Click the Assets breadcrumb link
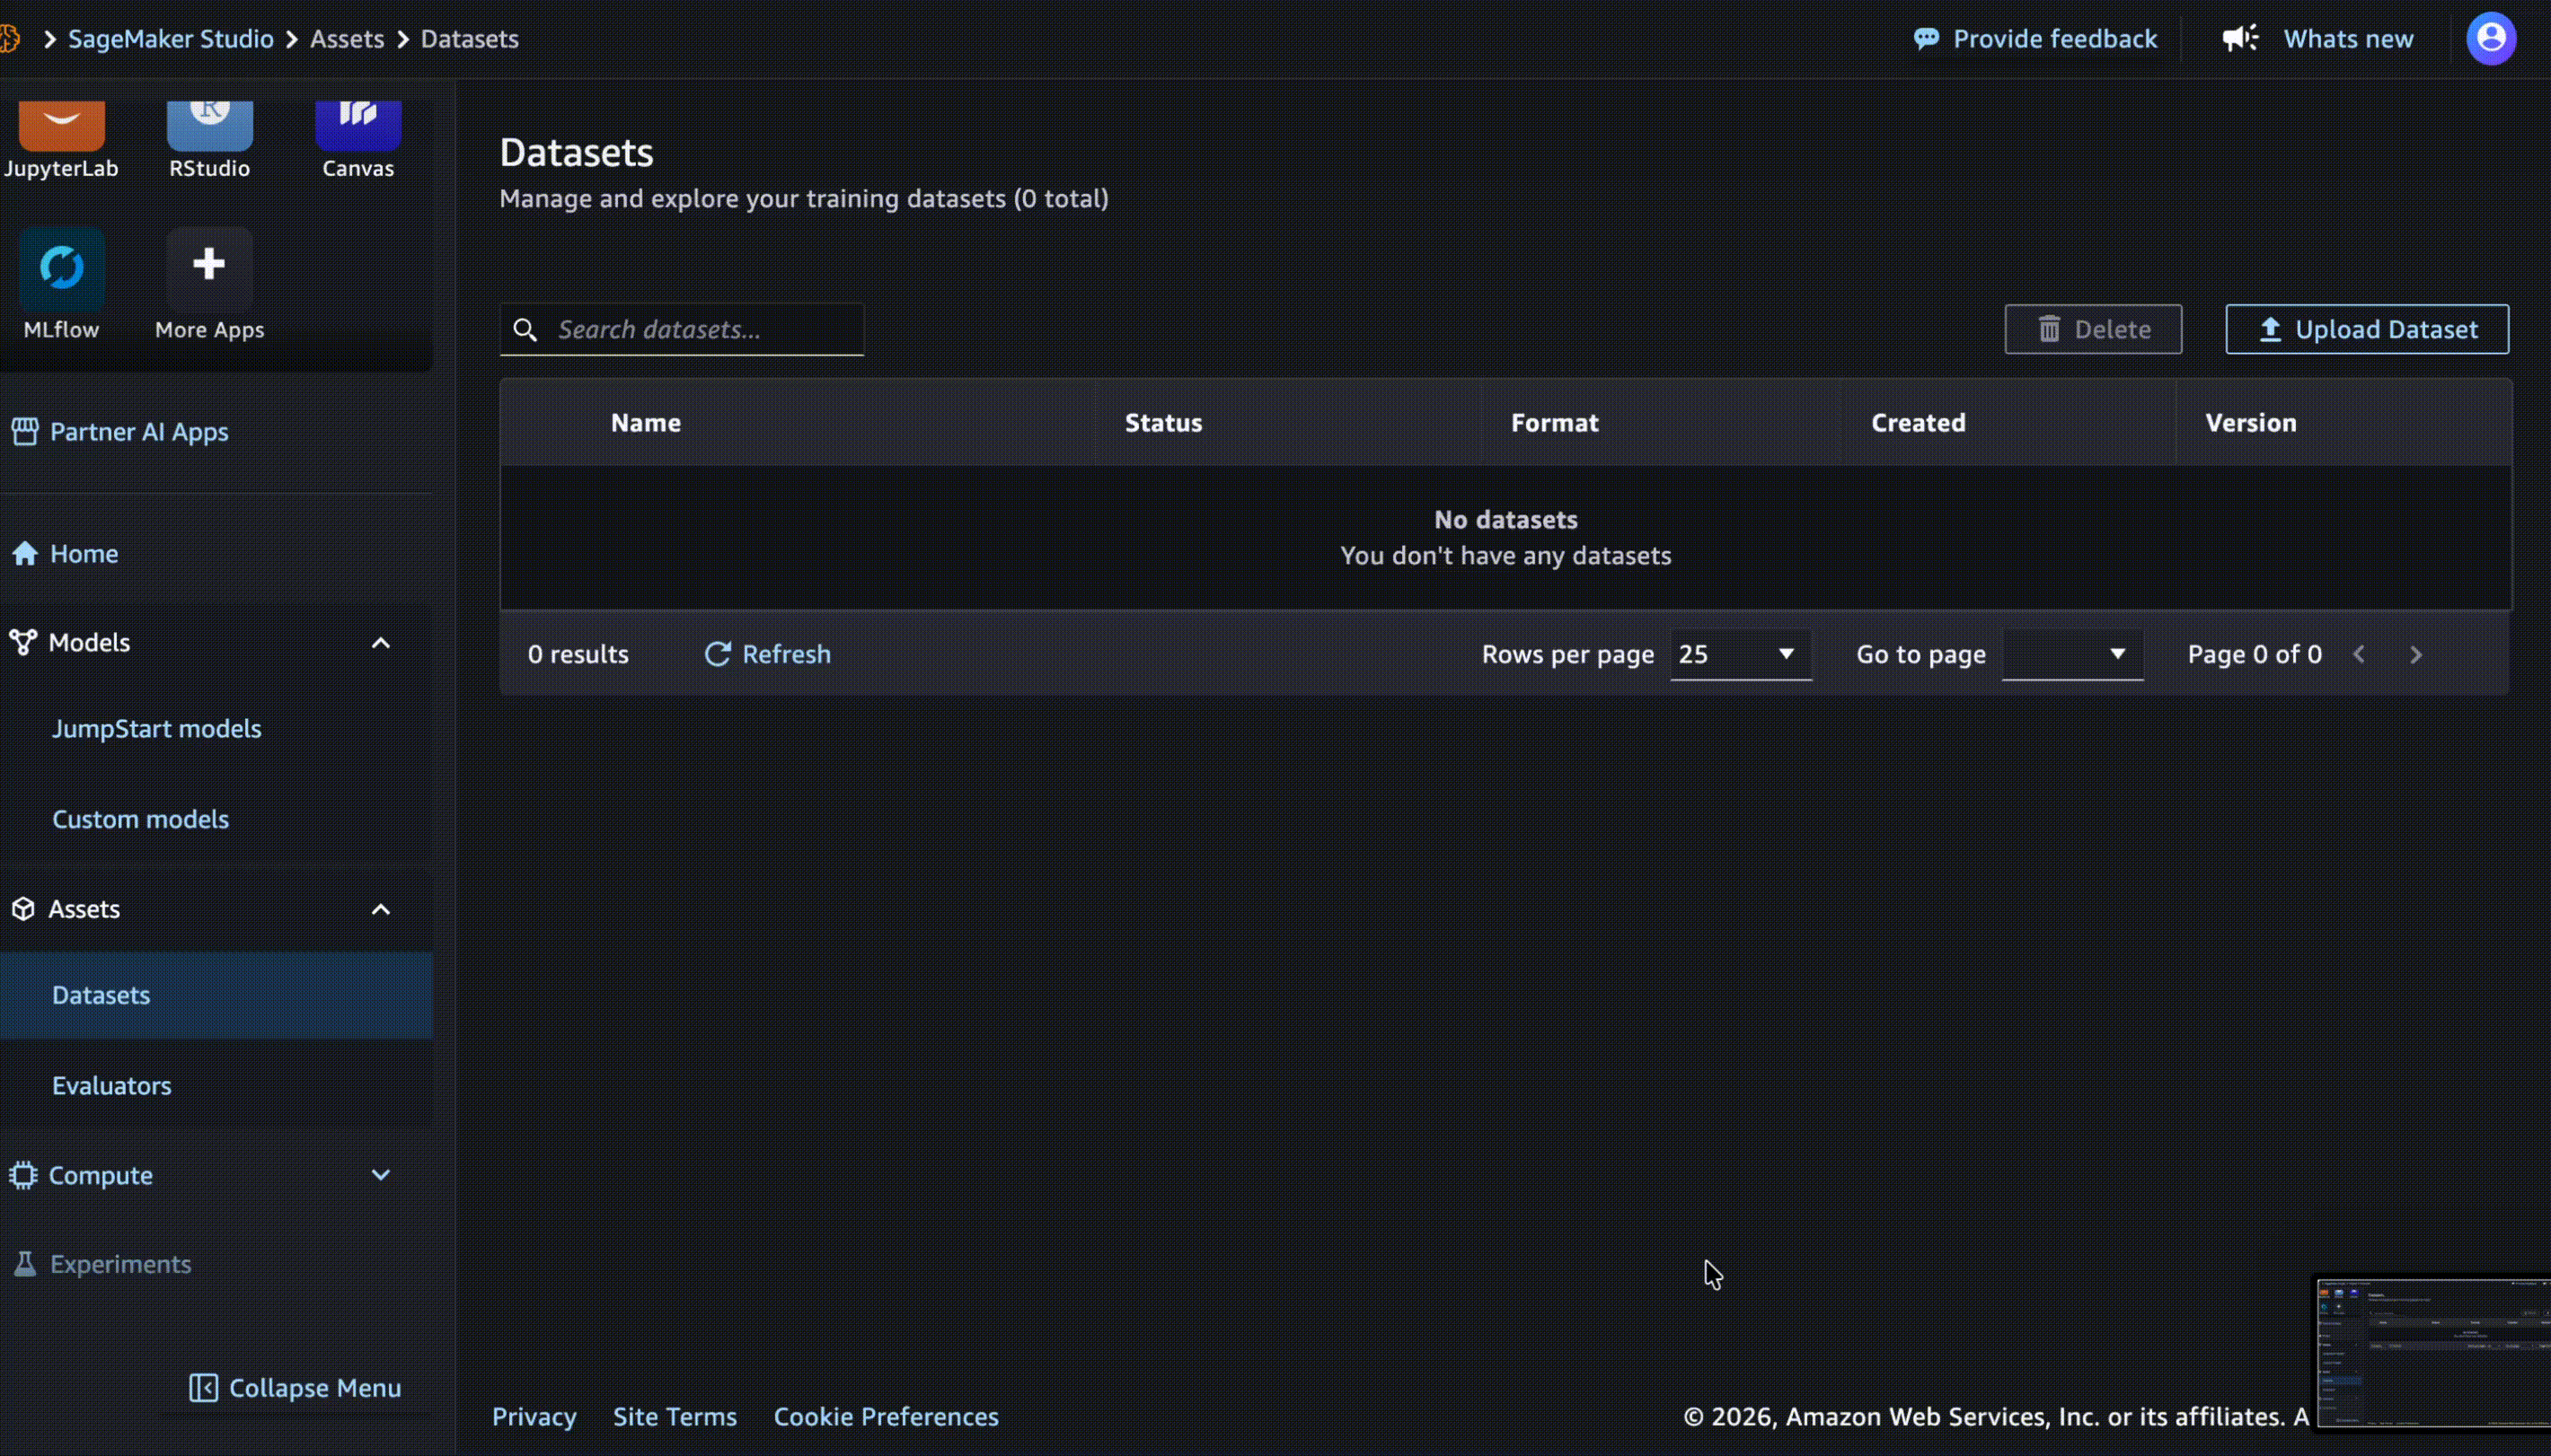The image size is (2551, 1456). (346, 39)
